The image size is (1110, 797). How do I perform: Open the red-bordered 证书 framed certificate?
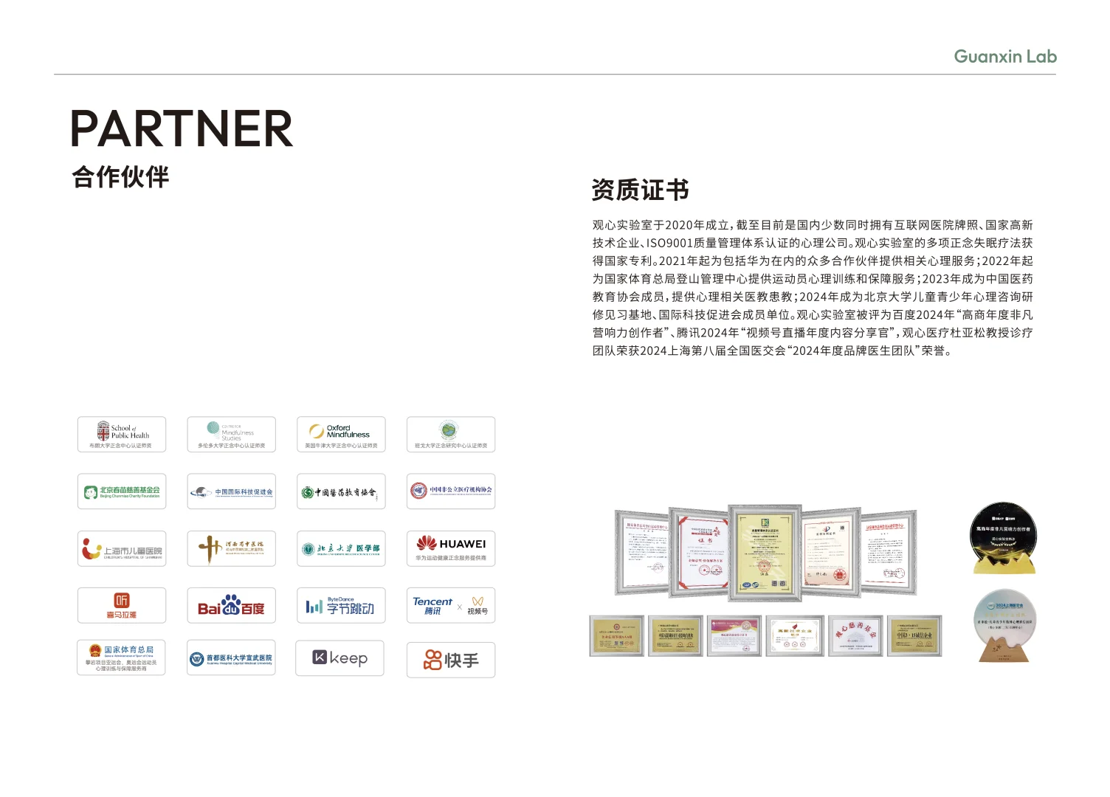[x=699, y=553]
